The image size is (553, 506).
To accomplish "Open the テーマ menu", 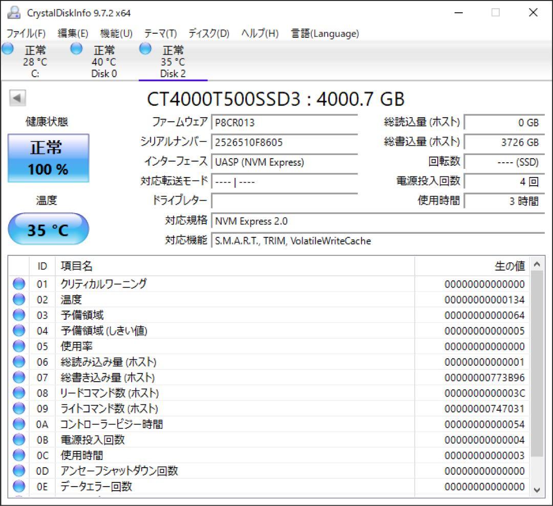I will [160, 34].
